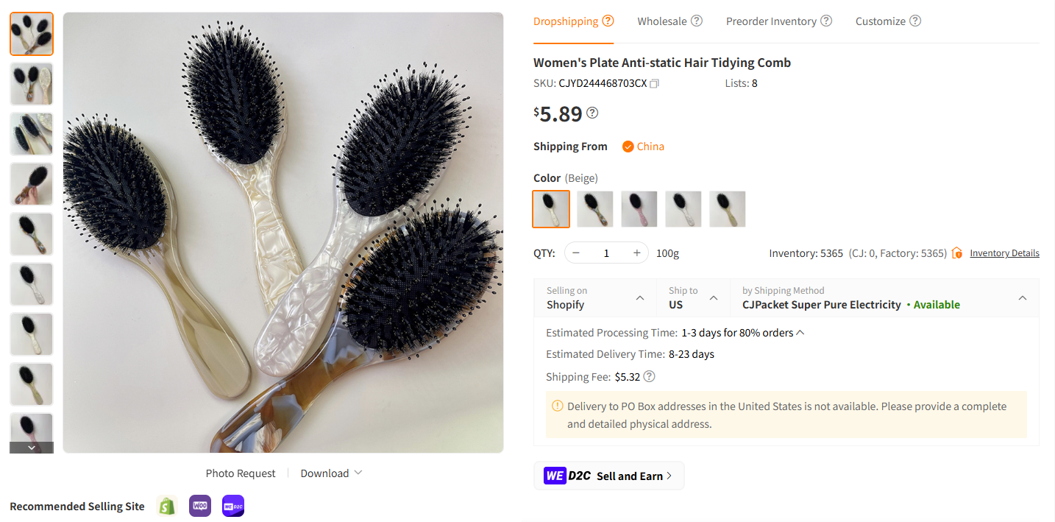This screenshot has height=522, width=1055.
Task: Copy the SKU using the copy icon
Action: [654, 83]
